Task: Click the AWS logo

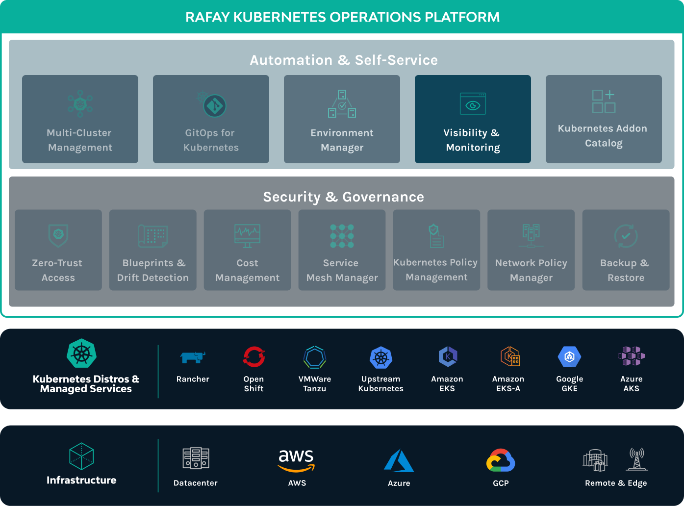Action: click(296, 460)
